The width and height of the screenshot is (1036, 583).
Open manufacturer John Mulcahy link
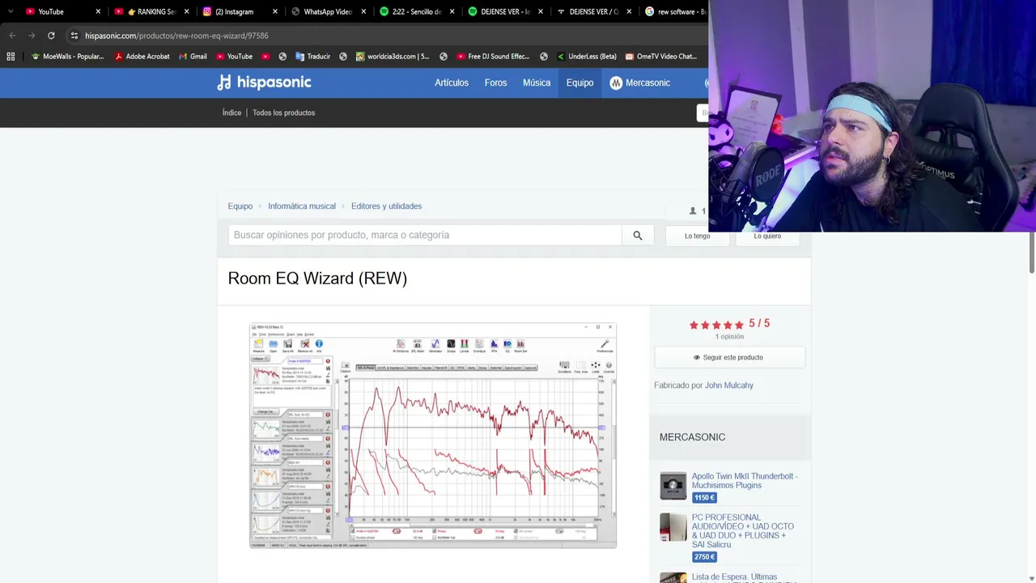click(729, 385)
